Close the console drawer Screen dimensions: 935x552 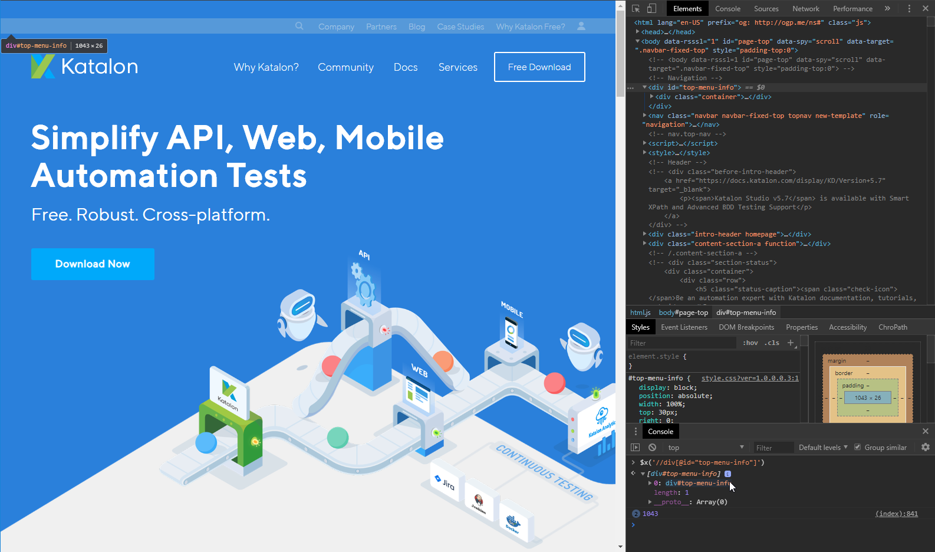click(x=926, y=431)
